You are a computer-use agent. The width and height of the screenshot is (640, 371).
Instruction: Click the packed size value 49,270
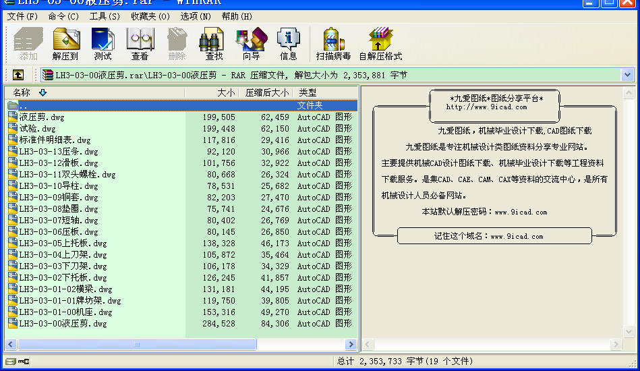pos(275,312)
